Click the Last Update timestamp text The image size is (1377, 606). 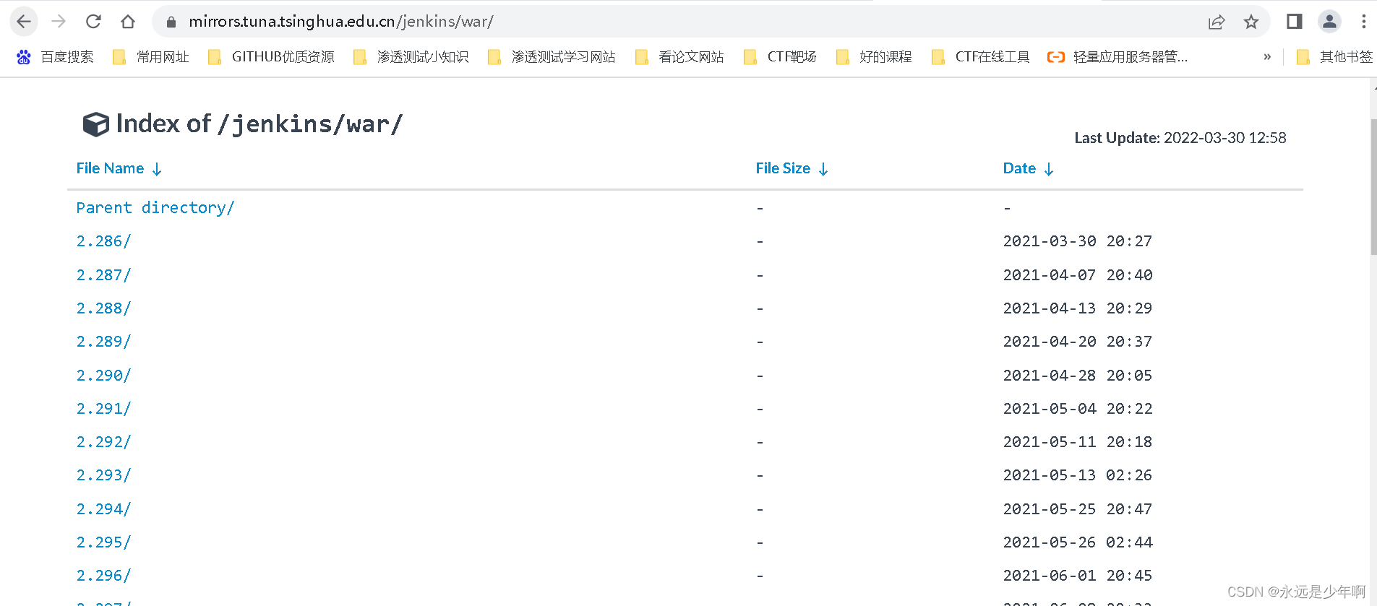1180,138
